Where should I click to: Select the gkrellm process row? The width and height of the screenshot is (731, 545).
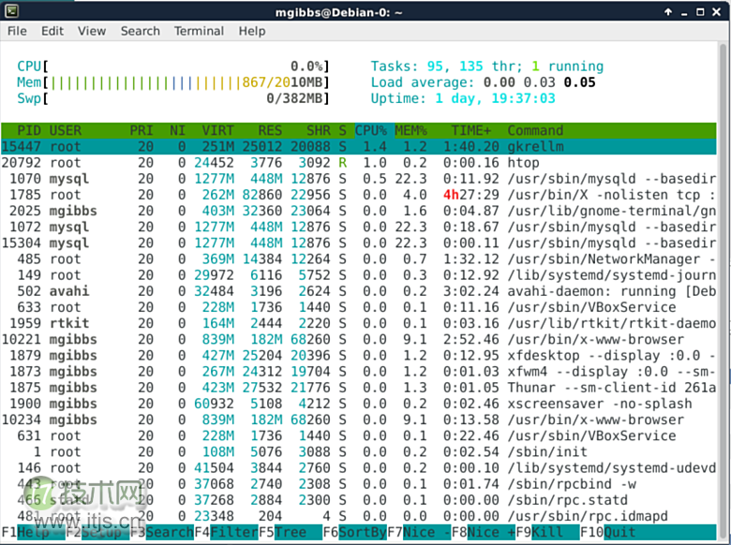pos(359,147)
